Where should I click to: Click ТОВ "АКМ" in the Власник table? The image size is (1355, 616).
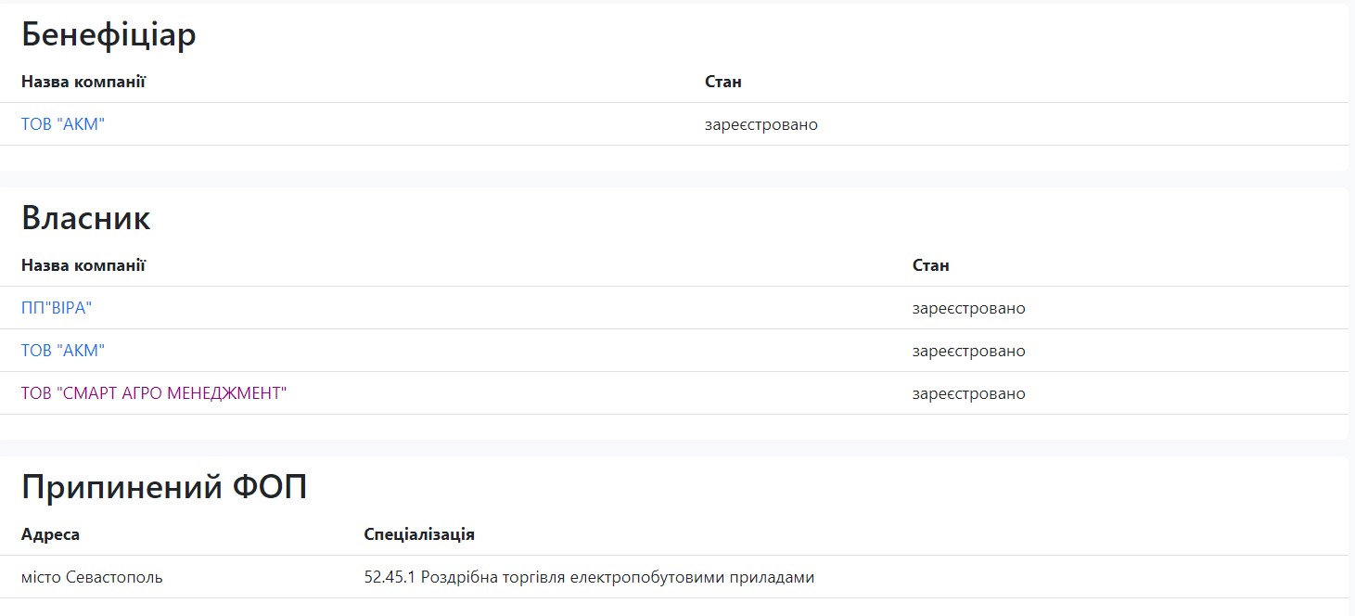click(x=63, y=351)
